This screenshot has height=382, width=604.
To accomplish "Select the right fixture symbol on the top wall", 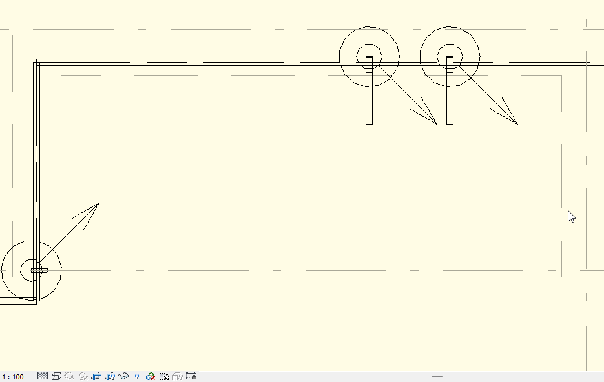I will (x=450, y=57).
